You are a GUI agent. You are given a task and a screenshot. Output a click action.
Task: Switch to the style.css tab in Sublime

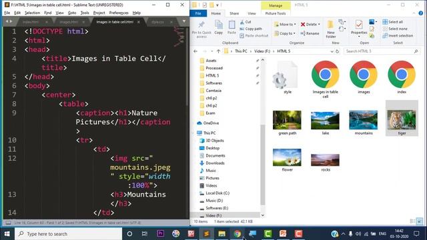click(157, 22)
